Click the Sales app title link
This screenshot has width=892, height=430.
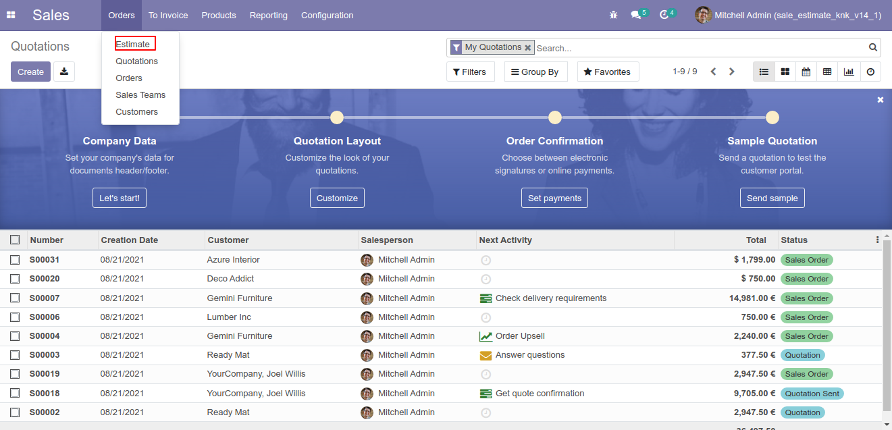tap(51, 15)
